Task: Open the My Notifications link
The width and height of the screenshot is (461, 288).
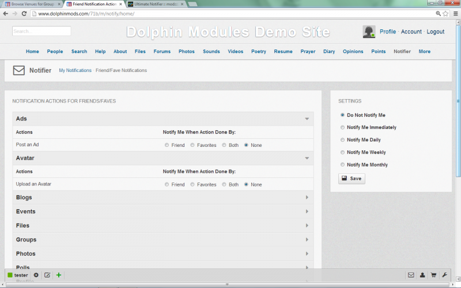Action: 75,70
